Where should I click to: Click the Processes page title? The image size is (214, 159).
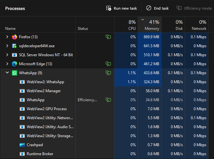[15, 8]
